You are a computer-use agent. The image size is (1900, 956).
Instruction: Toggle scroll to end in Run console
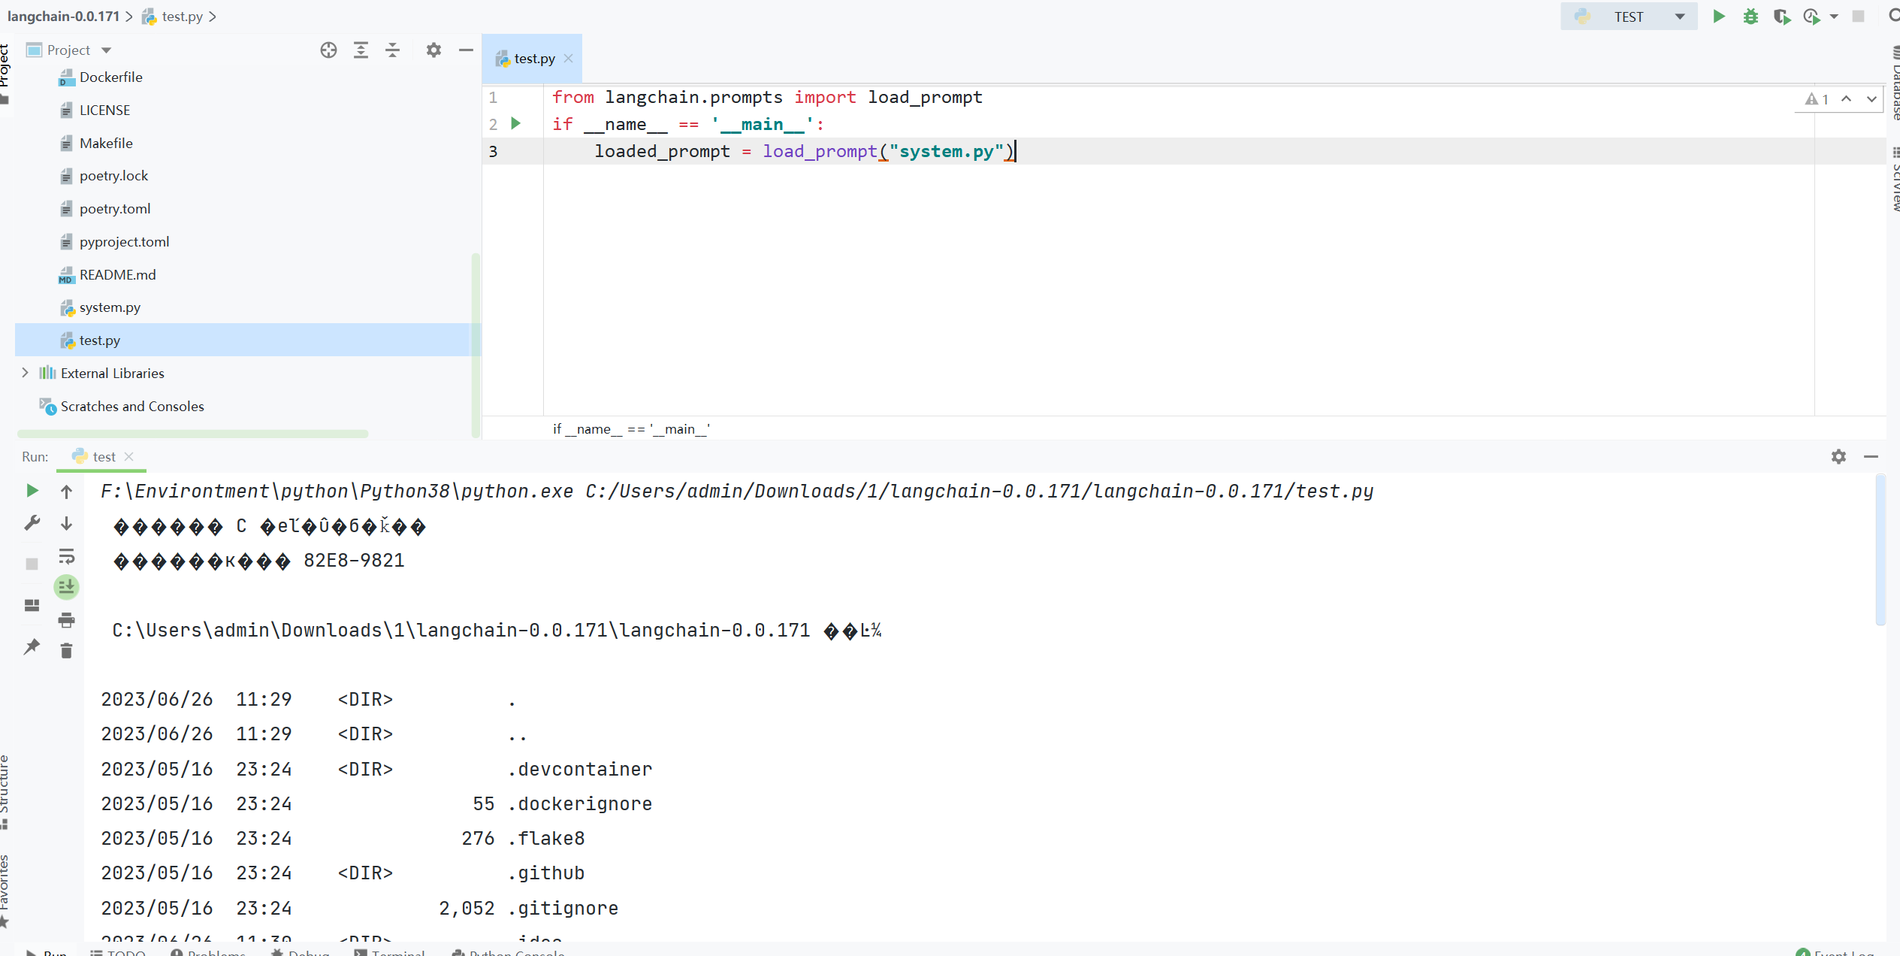[x=66, y=587]
